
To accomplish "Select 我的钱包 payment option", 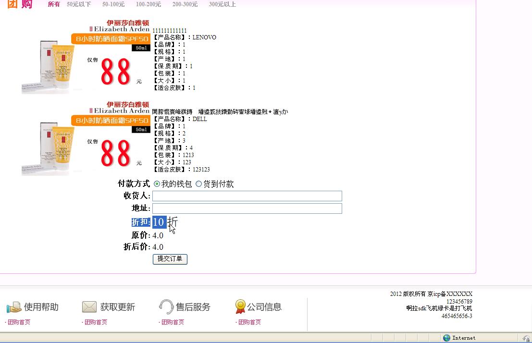I will (x=157, y=184).
